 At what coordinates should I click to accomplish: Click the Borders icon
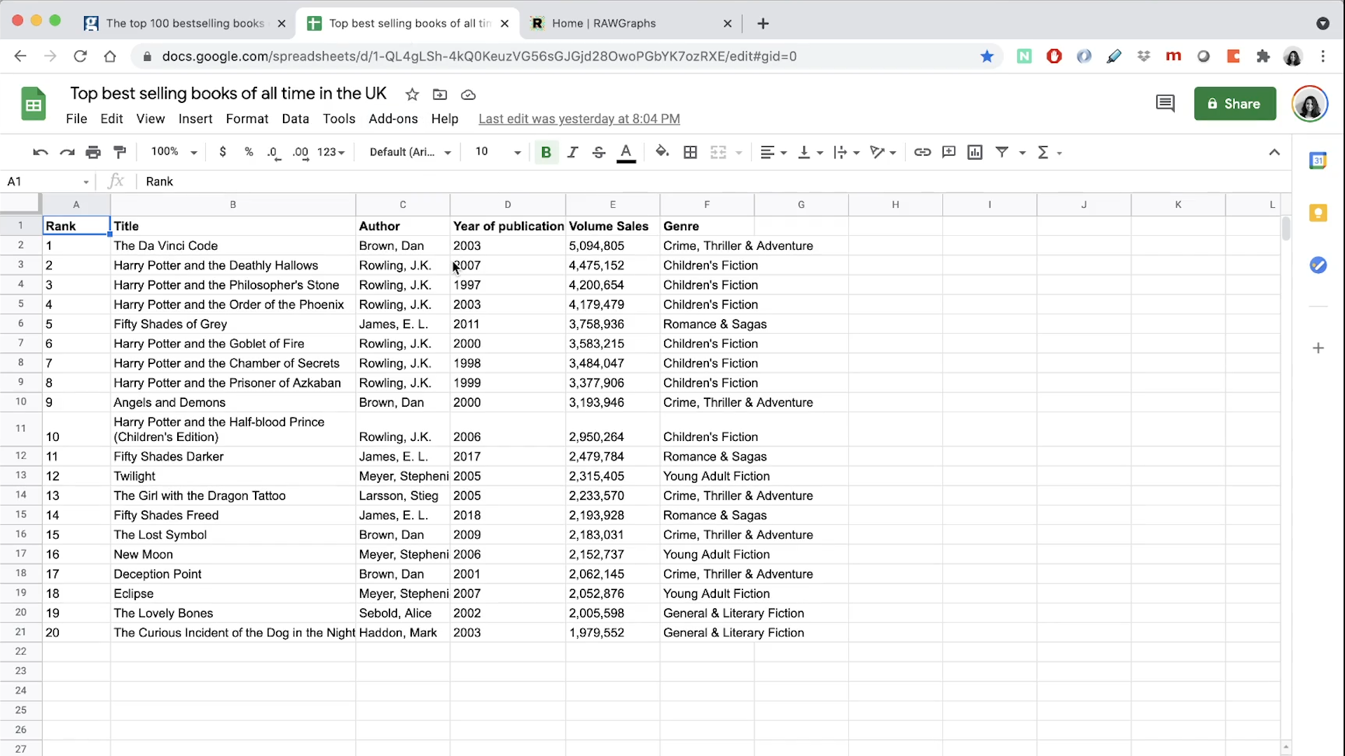[x=690, y=152]
